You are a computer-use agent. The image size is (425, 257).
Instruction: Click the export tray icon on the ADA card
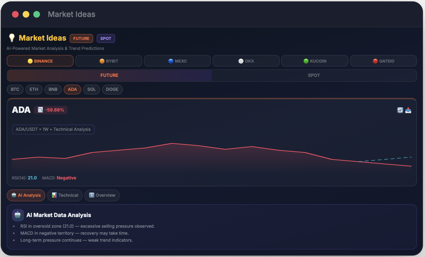(x=408, y=110)
